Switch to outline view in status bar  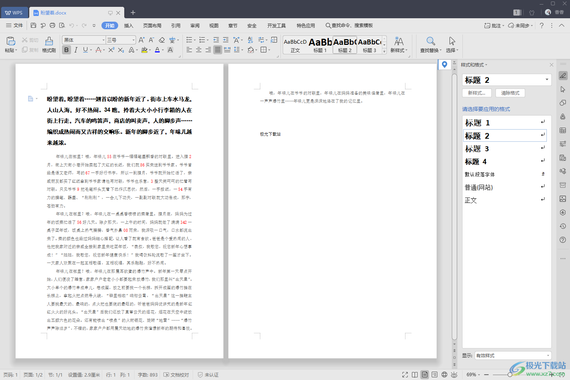(435, 375)
